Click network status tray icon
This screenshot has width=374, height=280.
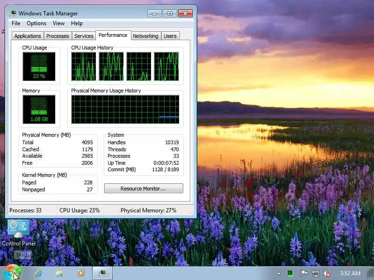(315, 273)
